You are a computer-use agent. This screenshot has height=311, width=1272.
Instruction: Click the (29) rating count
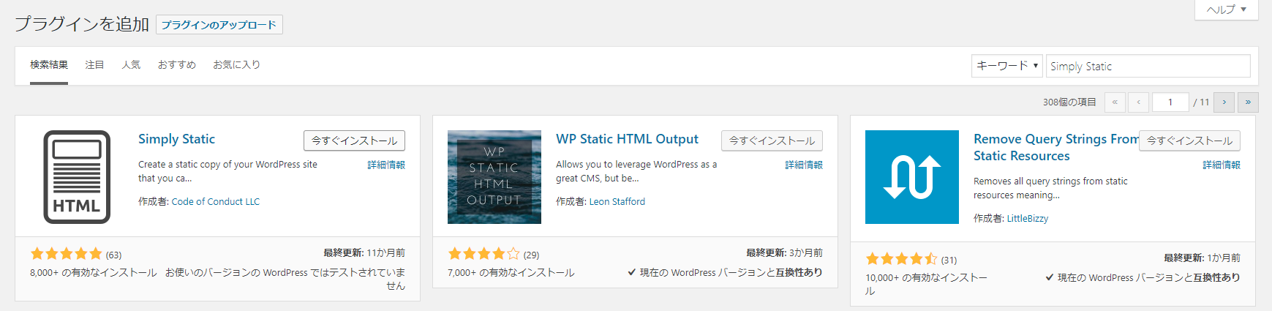pyautogui.click(x=531, y=255)
